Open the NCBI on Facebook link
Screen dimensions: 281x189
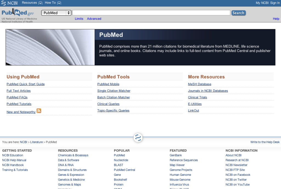[238, 175]
